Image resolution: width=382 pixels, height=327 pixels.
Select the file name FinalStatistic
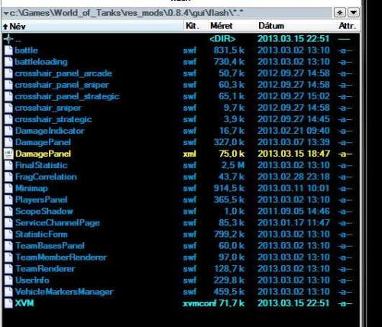(41, 165)
